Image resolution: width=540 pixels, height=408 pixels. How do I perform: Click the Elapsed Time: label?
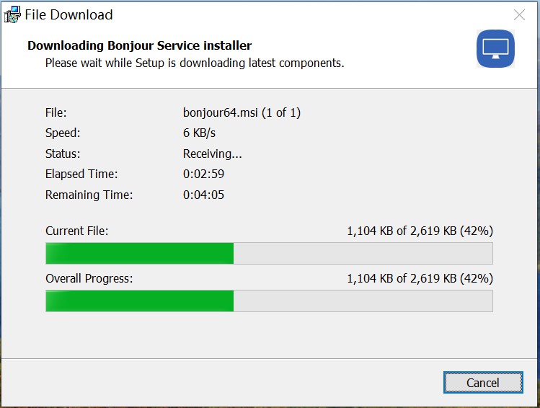[x=81, y=174]
